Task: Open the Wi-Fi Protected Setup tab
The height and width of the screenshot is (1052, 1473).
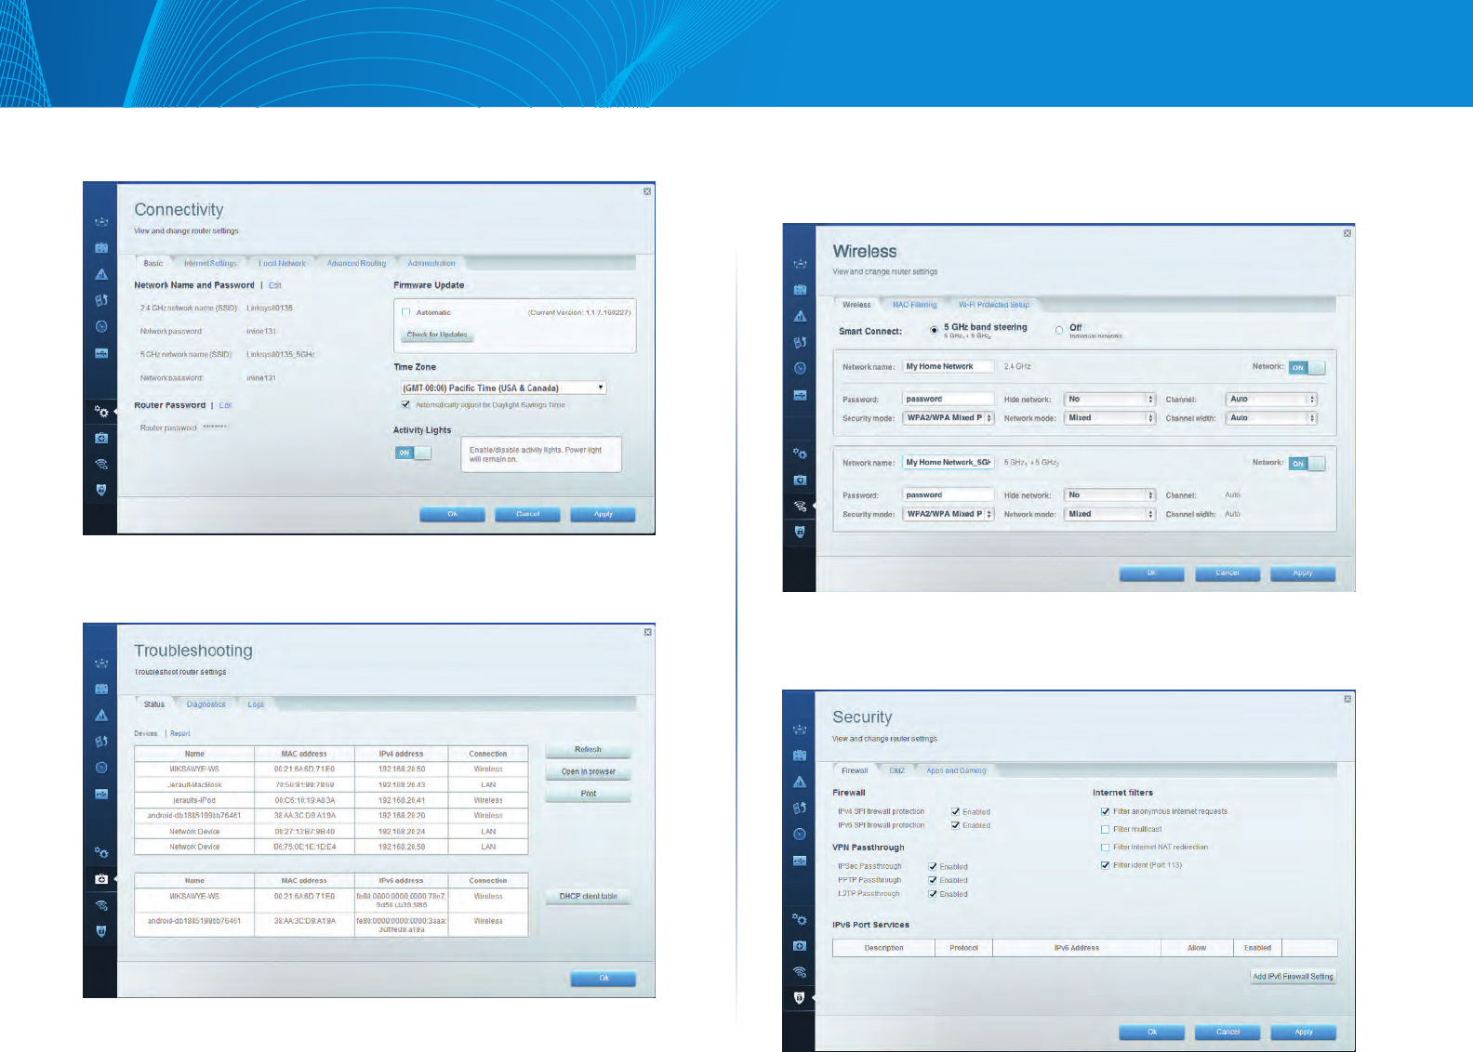Action: click(x=993, y=305)
